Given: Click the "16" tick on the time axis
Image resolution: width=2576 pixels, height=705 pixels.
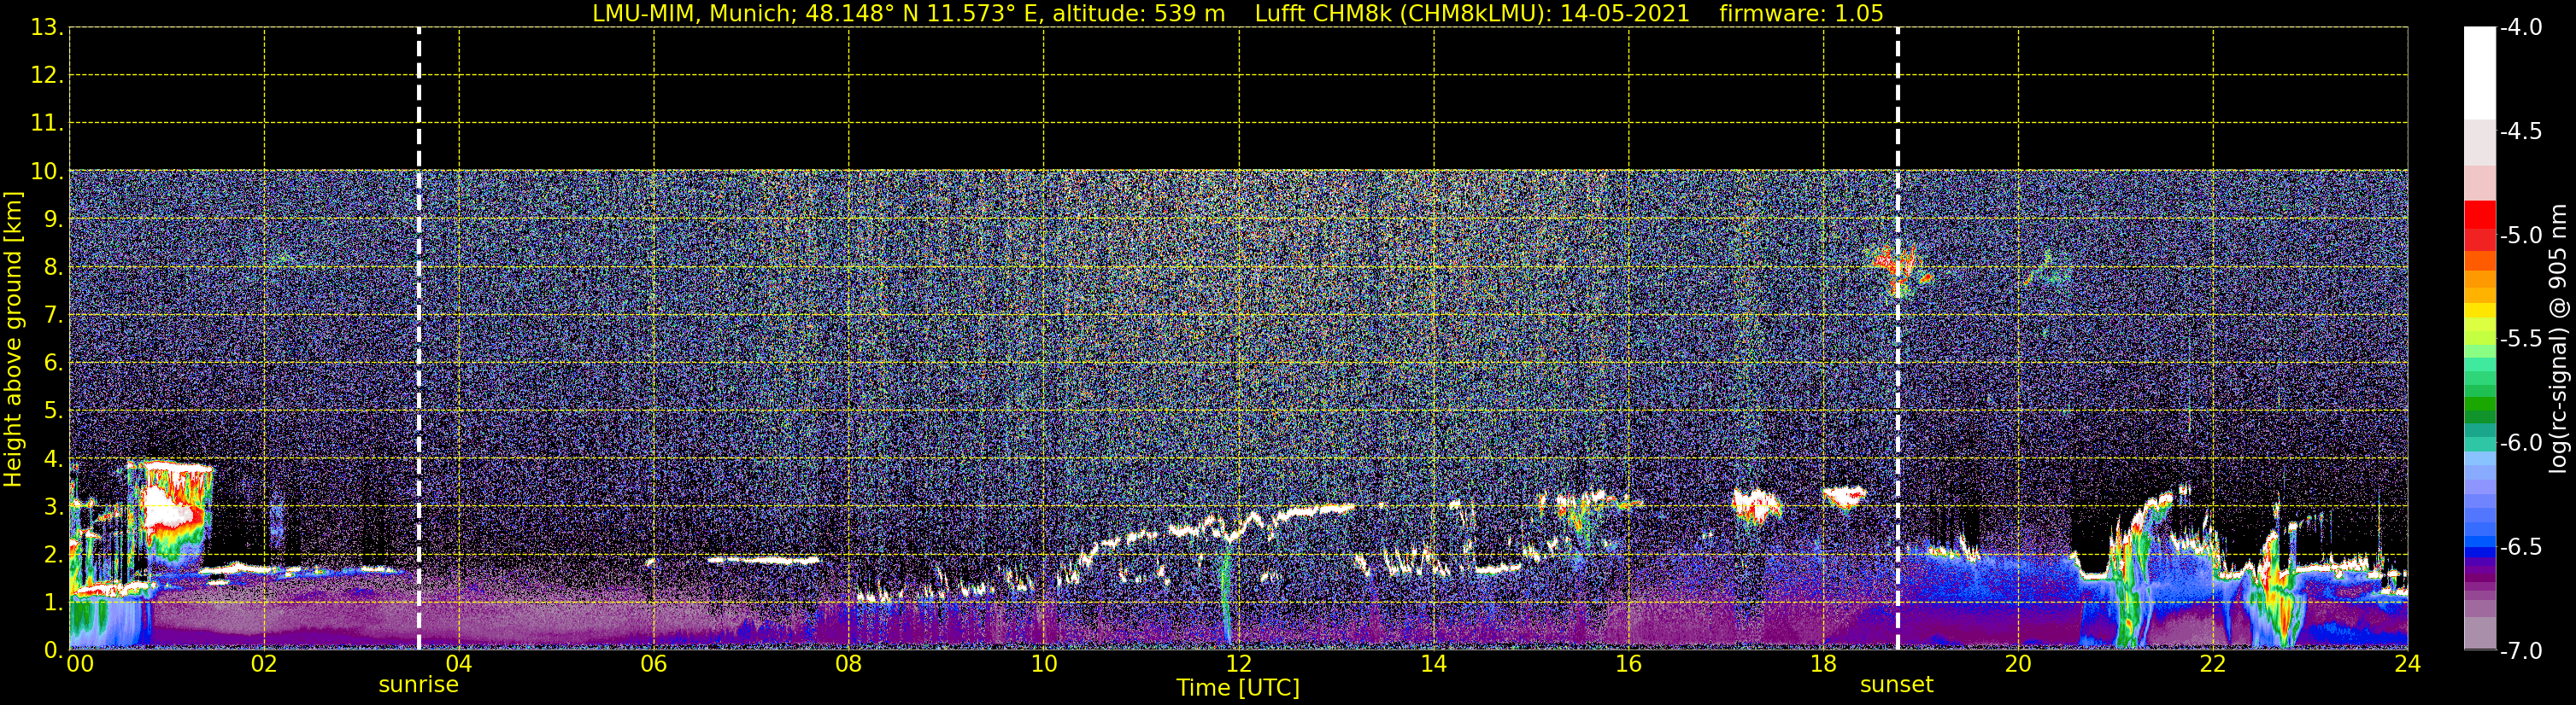Looking at the screenshot, I should 1629,664.
